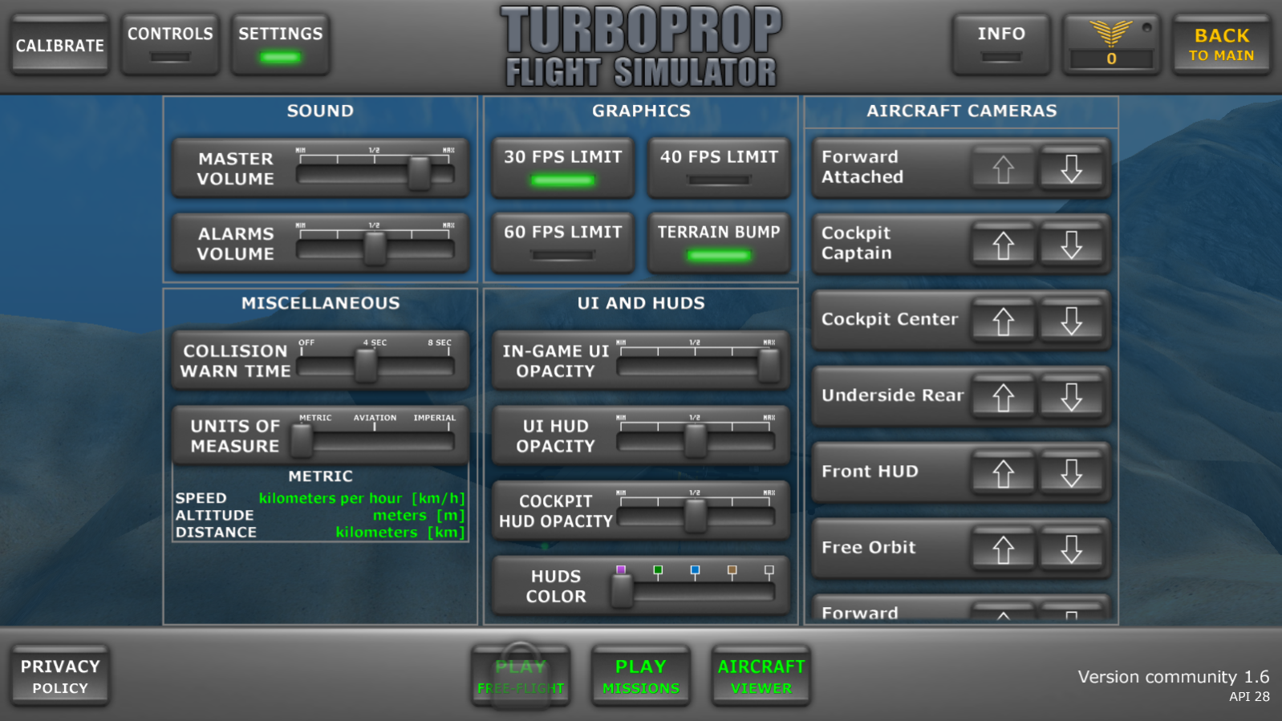The height and width of the screenshot is (721, 1282).
Task: Enable the 40 FPS limit
Action: click(x=719, y=167)
